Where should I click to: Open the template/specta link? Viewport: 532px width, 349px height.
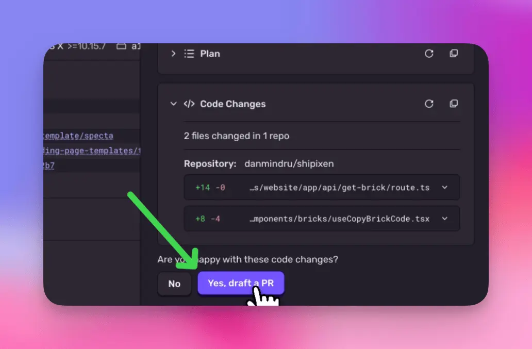(78, 136)
